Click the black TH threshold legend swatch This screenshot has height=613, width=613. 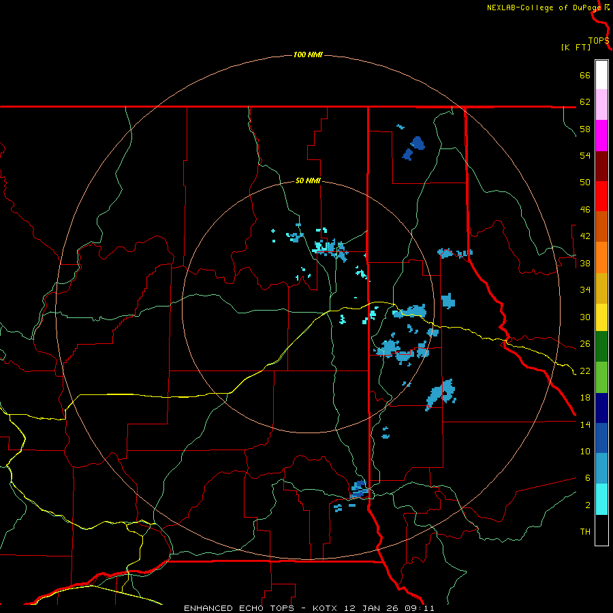point(601,530)
